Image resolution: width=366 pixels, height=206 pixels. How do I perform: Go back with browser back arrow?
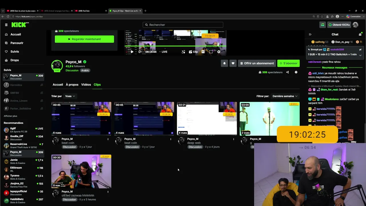click(x=3, y=17)
